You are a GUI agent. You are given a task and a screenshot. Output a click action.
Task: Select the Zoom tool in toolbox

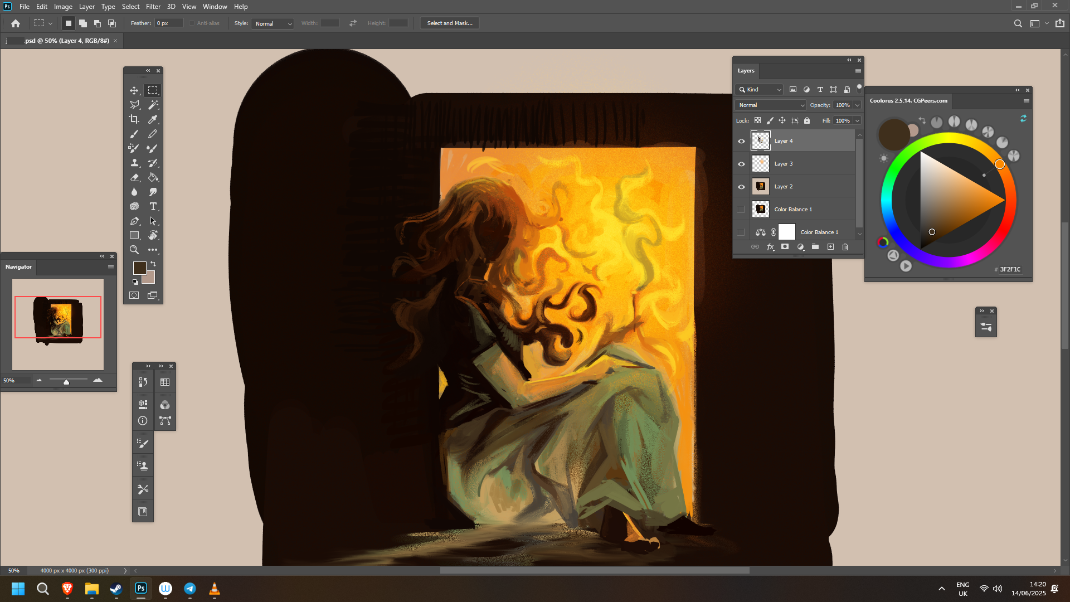coord(134,250)
